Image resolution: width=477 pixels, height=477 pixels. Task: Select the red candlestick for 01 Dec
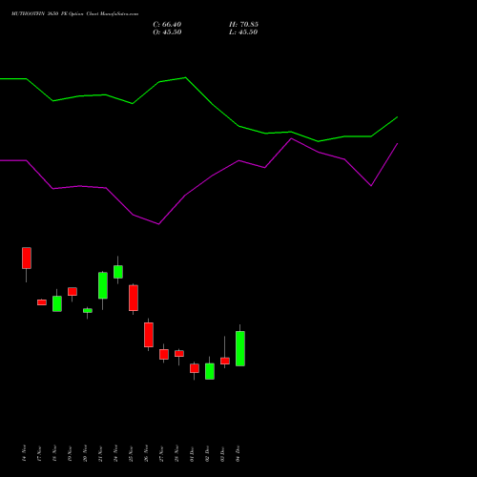click(195, 368)
